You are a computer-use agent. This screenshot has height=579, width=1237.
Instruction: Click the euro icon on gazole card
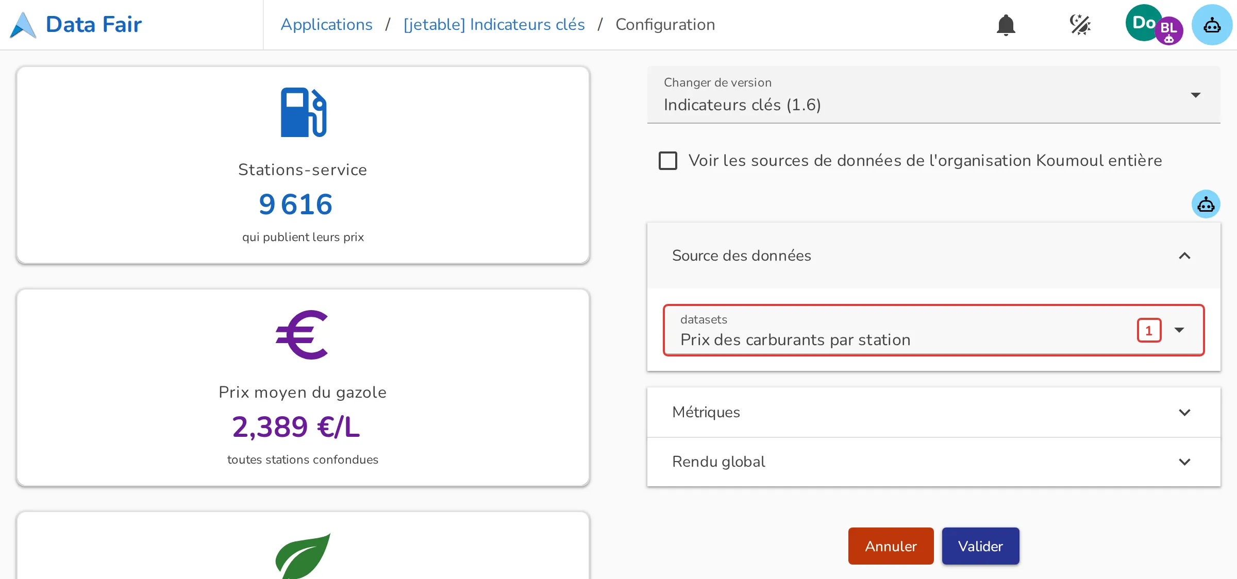pos(303,335)
